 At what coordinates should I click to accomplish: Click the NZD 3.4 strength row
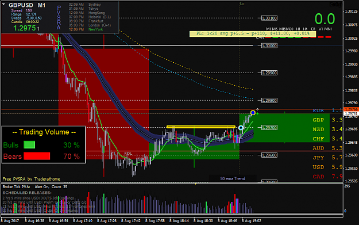pyautogui.click(x=327, y=129)
